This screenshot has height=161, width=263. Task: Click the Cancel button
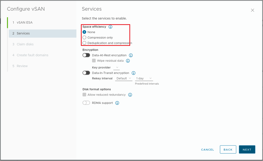(x=207, y=150)
